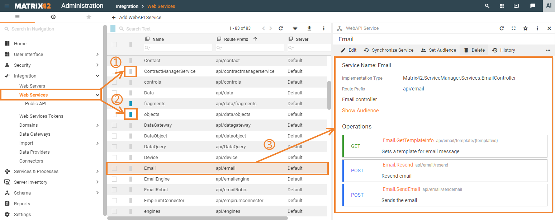Check the checkbox for the Email row
Screen dimensions: 555x220
pos(114,168)
